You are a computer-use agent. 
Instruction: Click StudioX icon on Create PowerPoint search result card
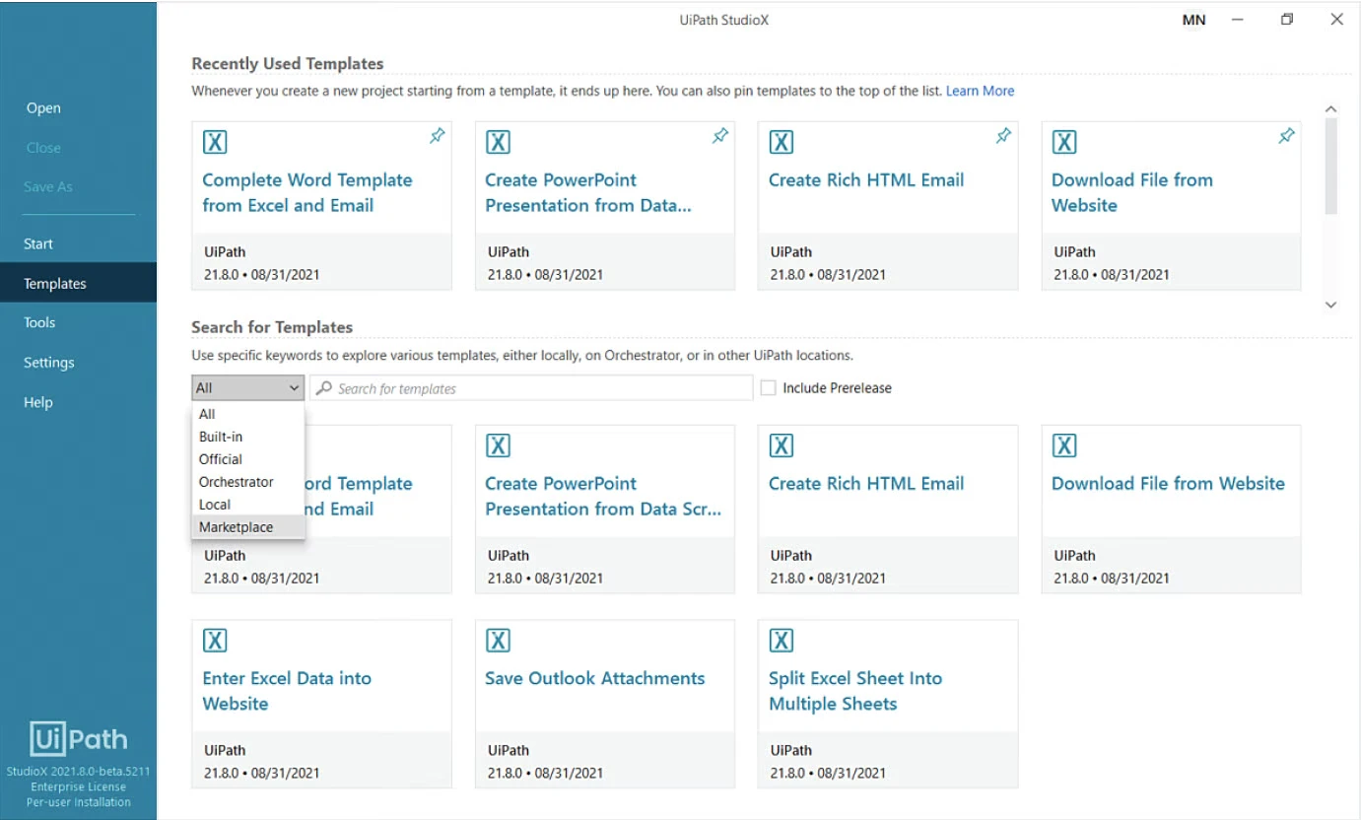point(498,445)
